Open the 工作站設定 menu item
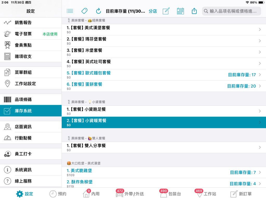 click(31, 84)
